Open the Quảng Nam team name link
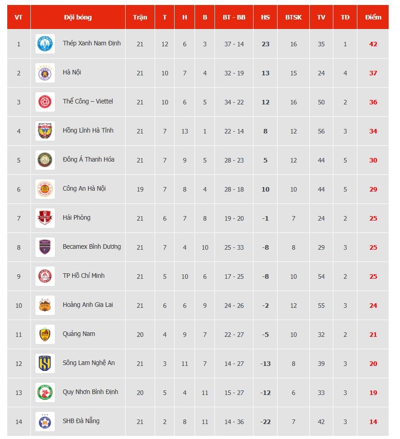 click(79, 334)
